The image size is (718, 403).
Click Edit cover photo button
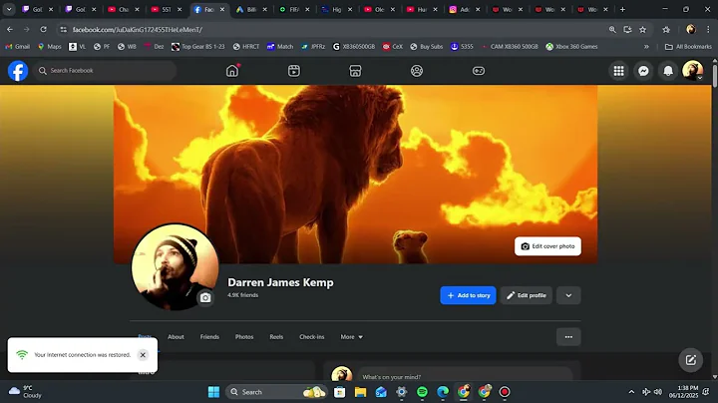[x=547, y=246]
